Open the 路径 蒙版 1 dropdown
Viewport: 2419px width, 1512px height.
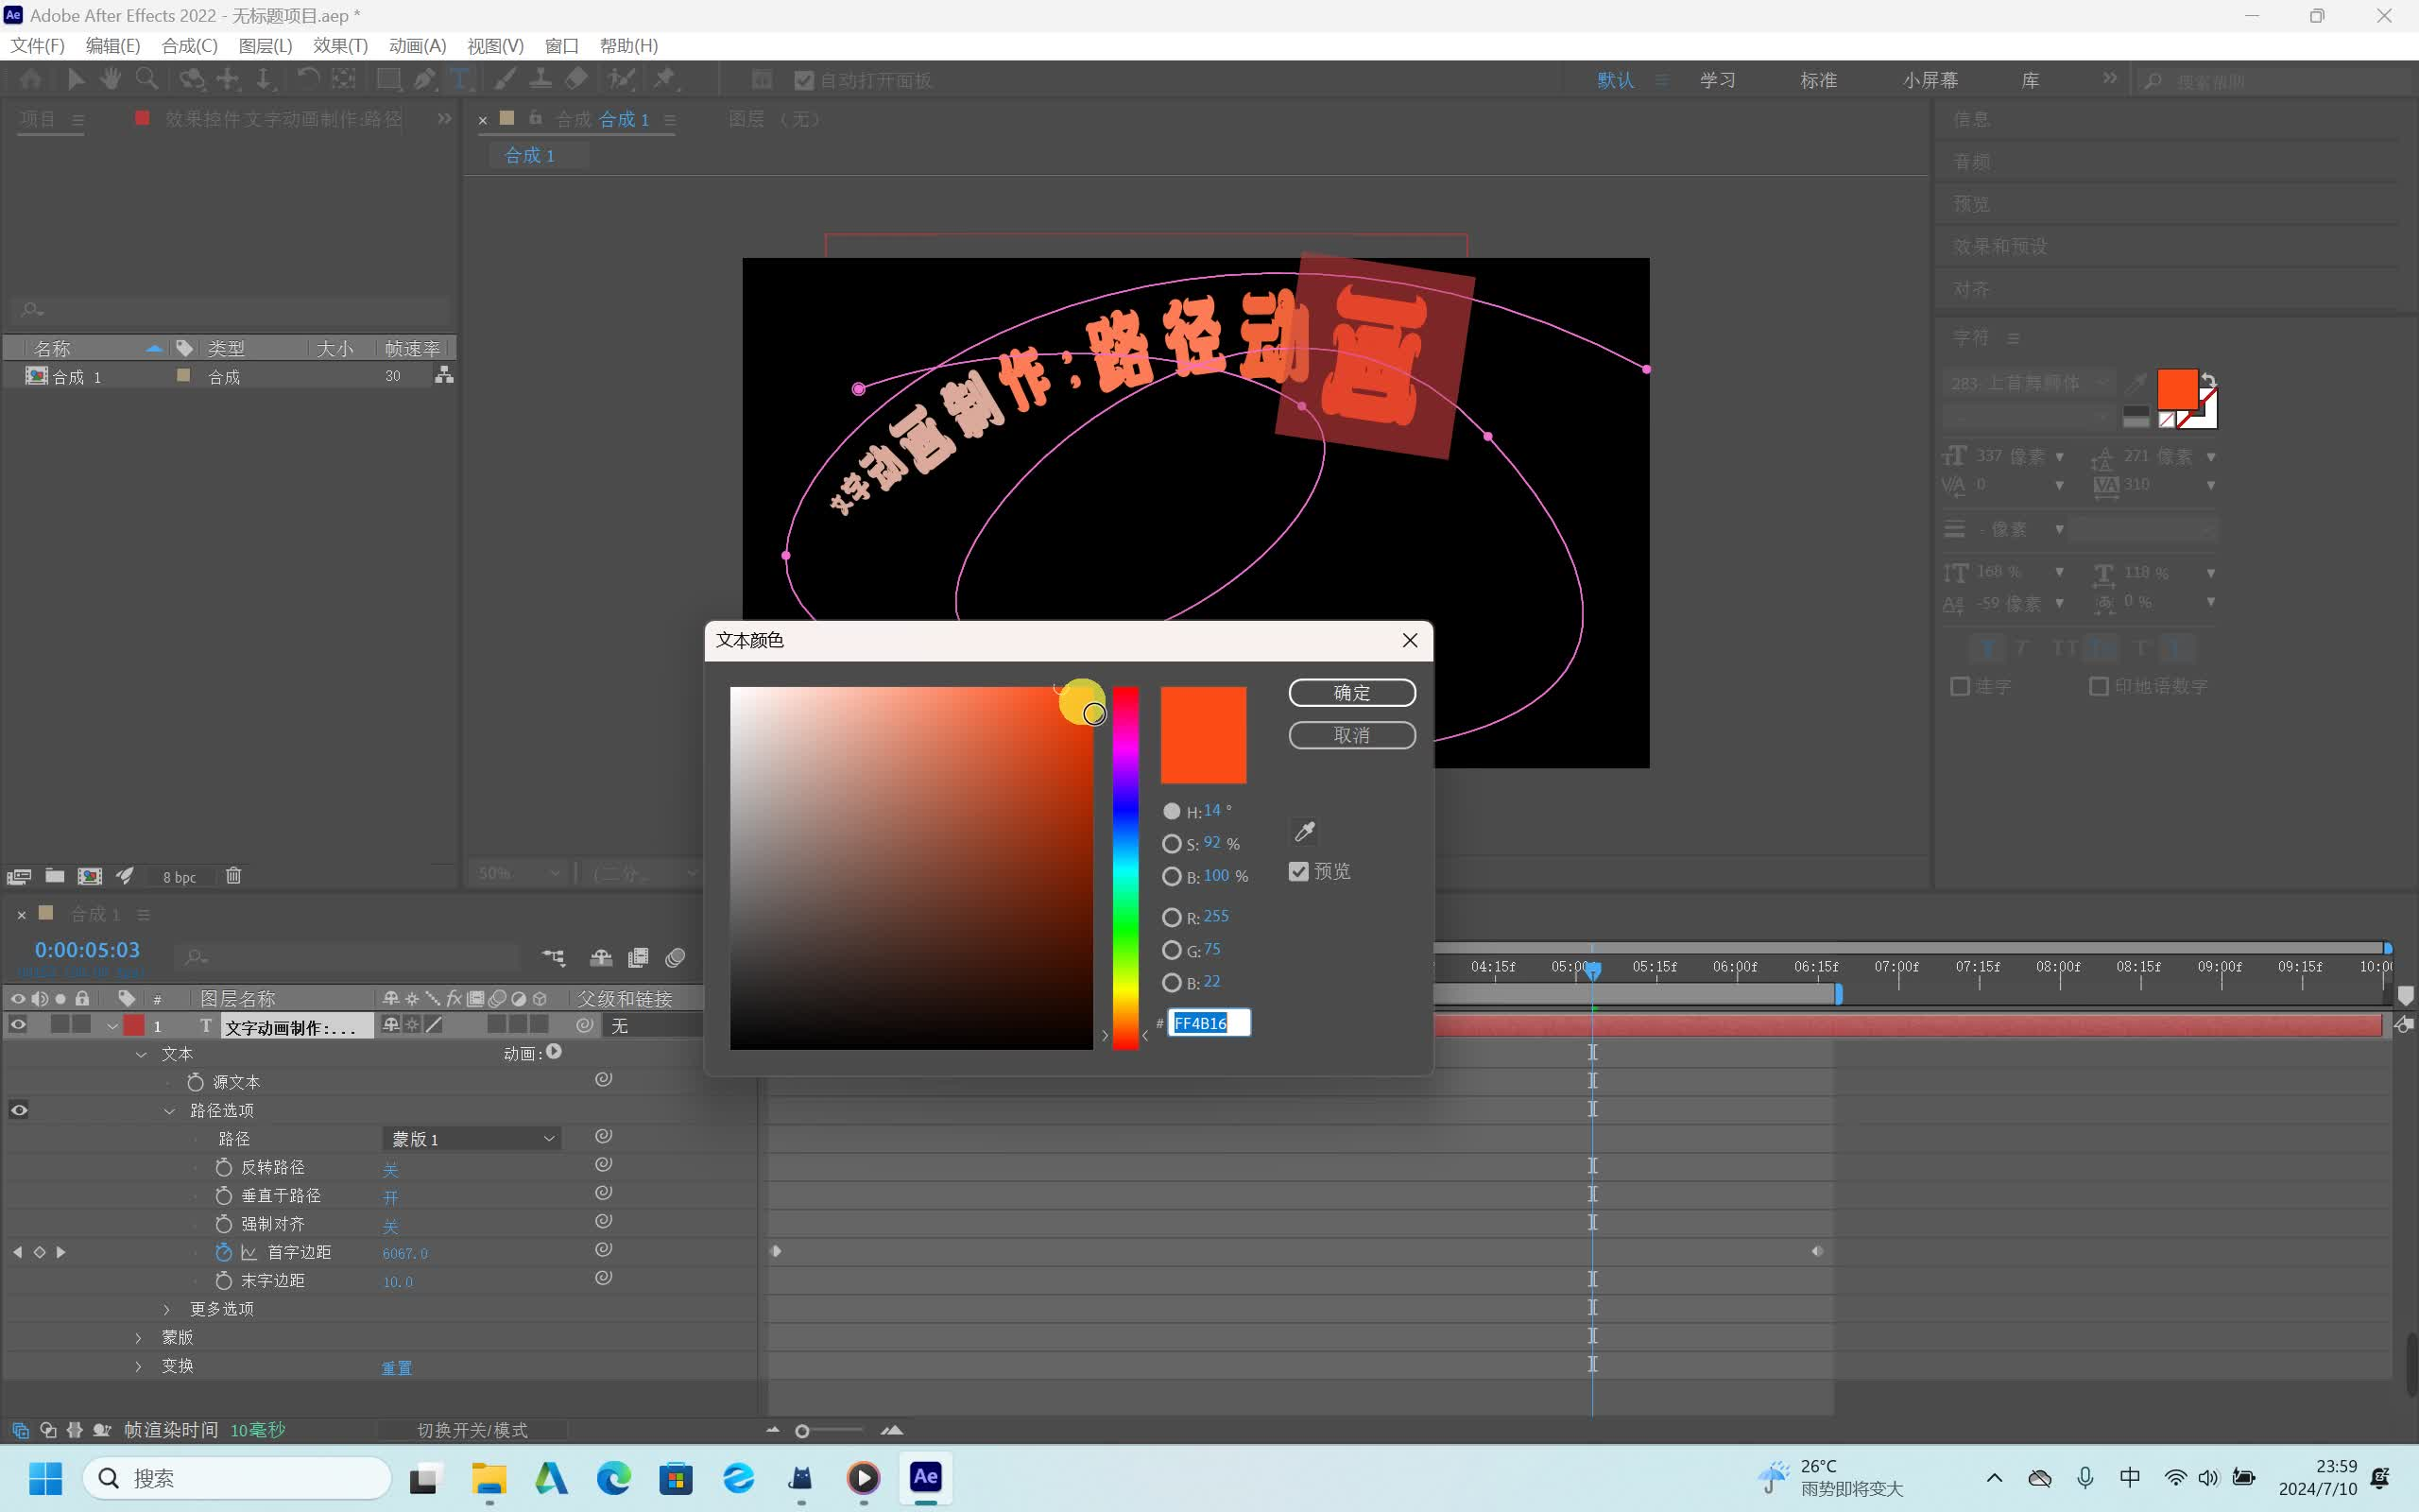472,1138
